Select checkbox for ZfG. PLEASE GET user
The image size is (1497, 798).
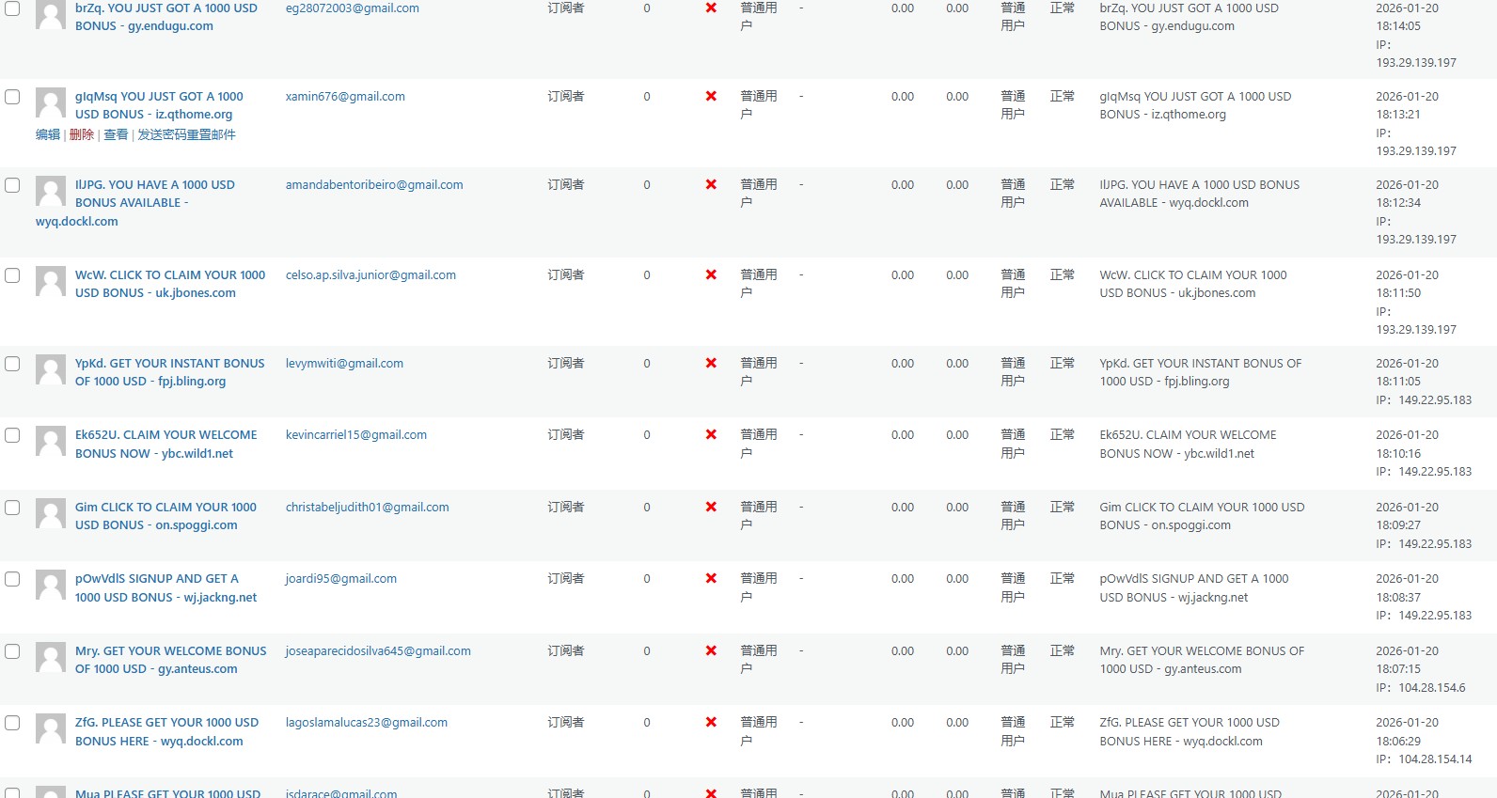coord(12,723)
